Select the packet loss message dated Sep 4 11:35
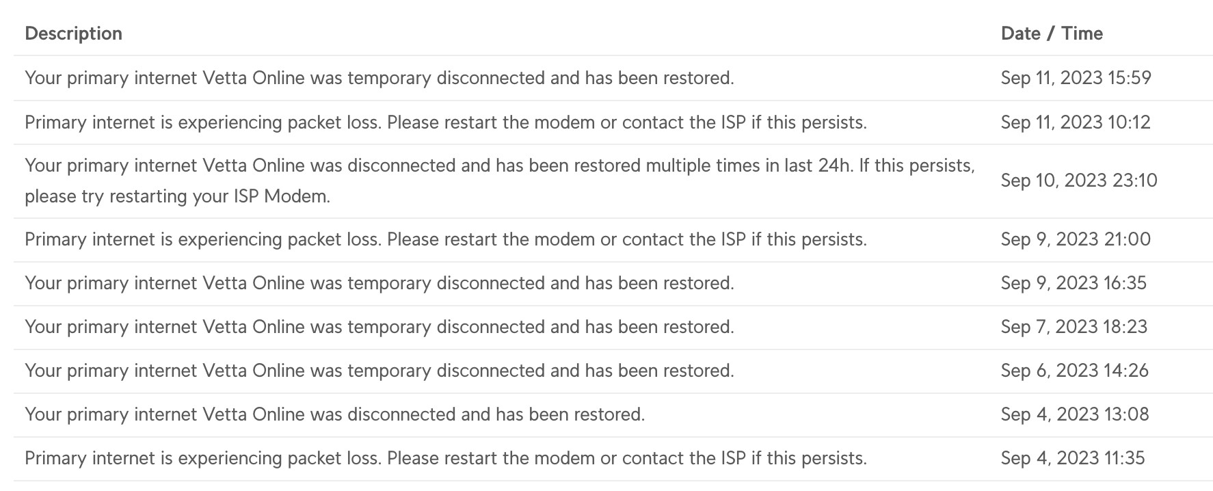Viewport: 1213px width, 491px height. [x=445, y=458]
